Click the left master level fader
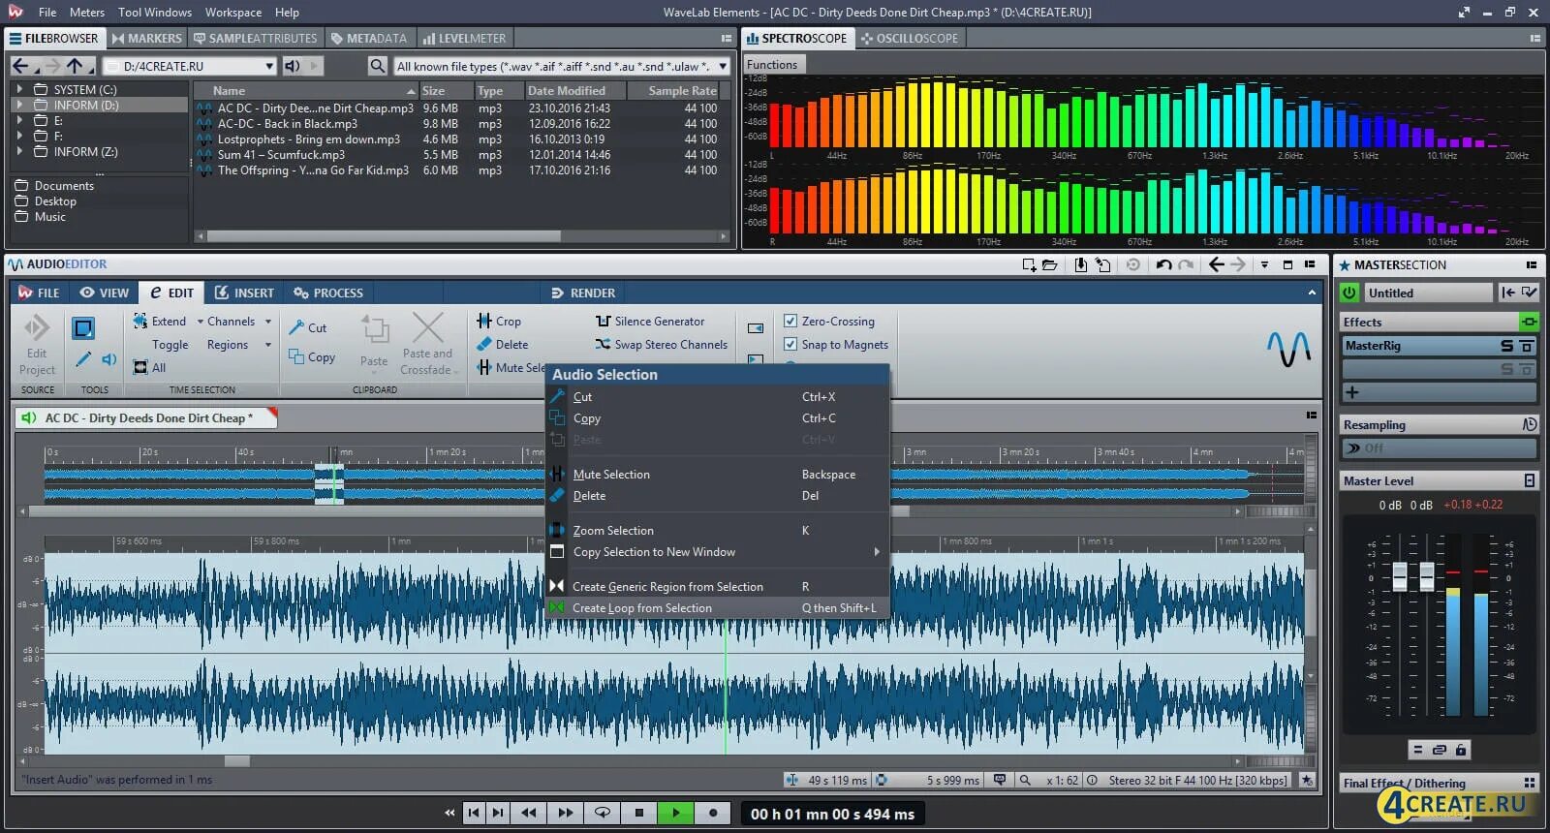The image size is (1550, 833). tap(1400, 577)
